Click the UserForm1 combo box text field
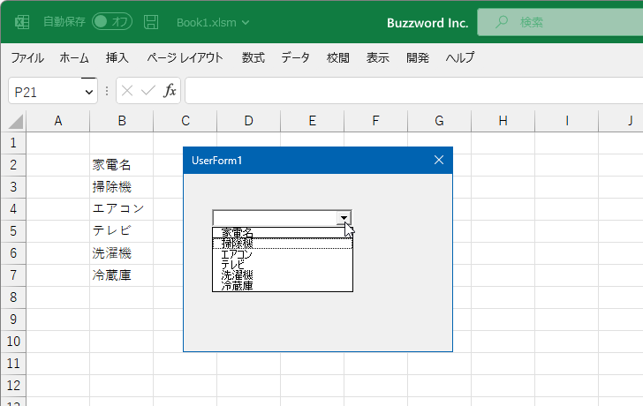The width and height of the screenshot is (643, 406). [275, 217]
